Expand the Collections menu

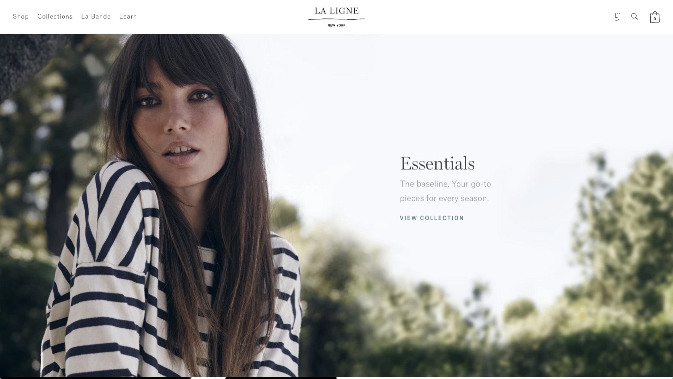55,16
